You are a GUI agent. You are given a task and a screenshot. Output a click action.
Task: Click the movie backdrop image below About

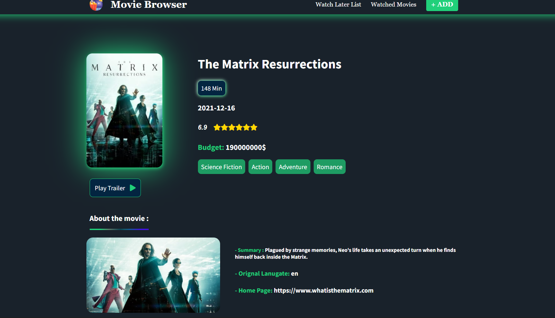(x=153, y=275)
